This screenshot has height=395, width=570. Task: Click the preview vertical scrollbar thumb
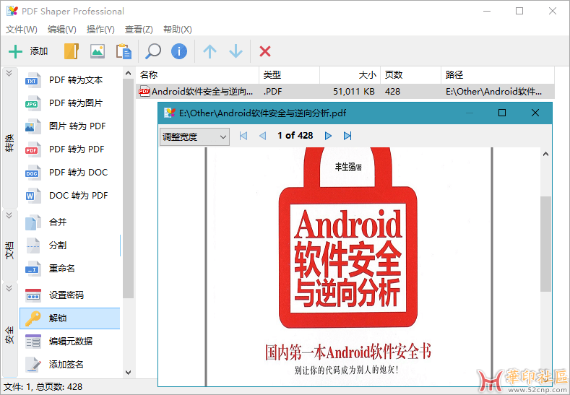(545, 244)
